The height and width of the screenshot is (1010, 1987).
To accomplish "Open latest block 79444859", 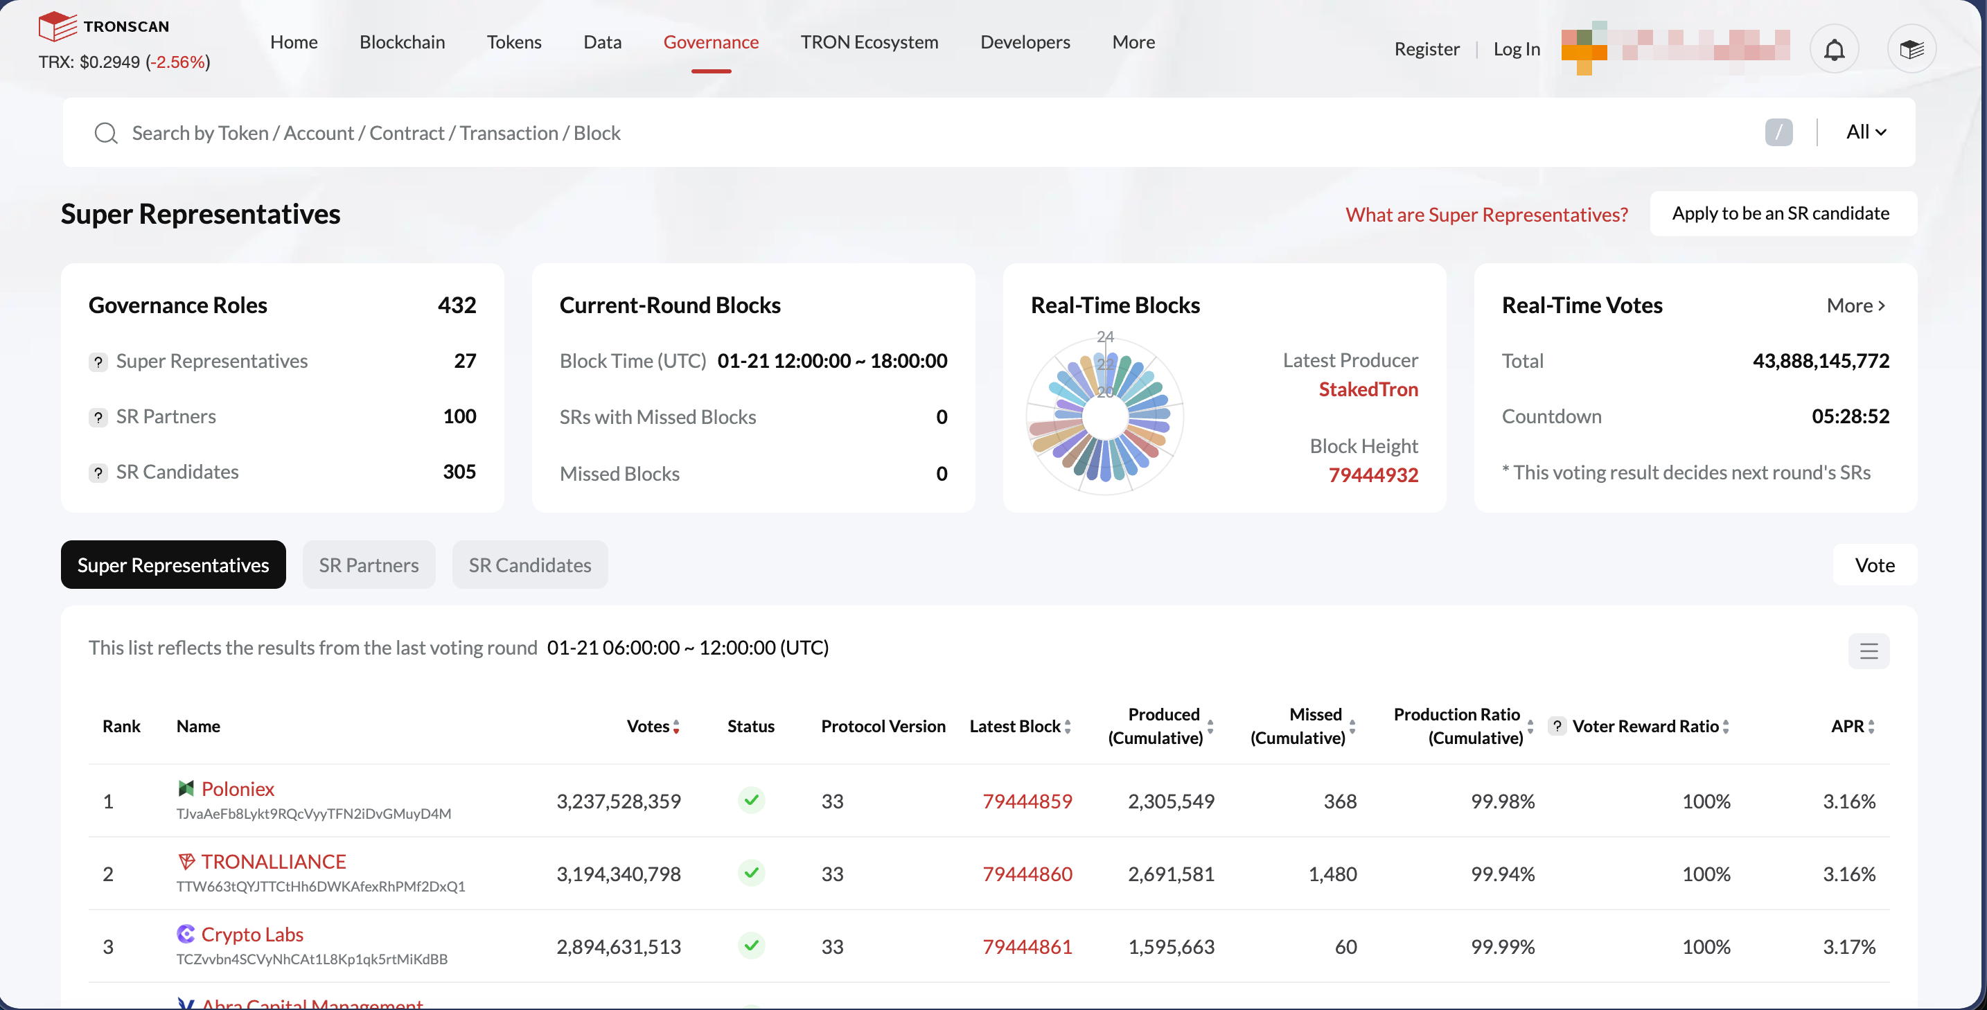I will point(1027,801).
